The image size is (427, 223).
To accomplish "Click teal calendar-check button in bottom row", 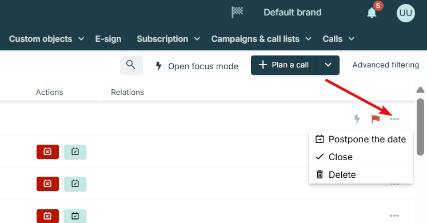I will pyautogui.click(x=75, y=216).
